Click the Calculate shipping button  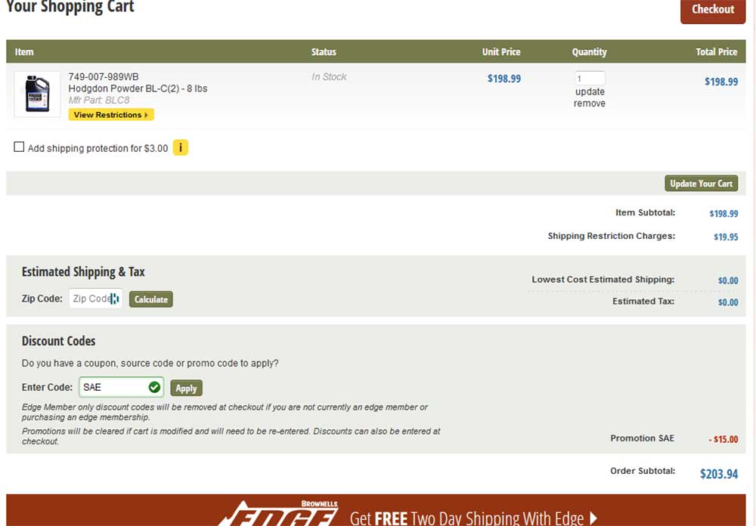[151, 299]
